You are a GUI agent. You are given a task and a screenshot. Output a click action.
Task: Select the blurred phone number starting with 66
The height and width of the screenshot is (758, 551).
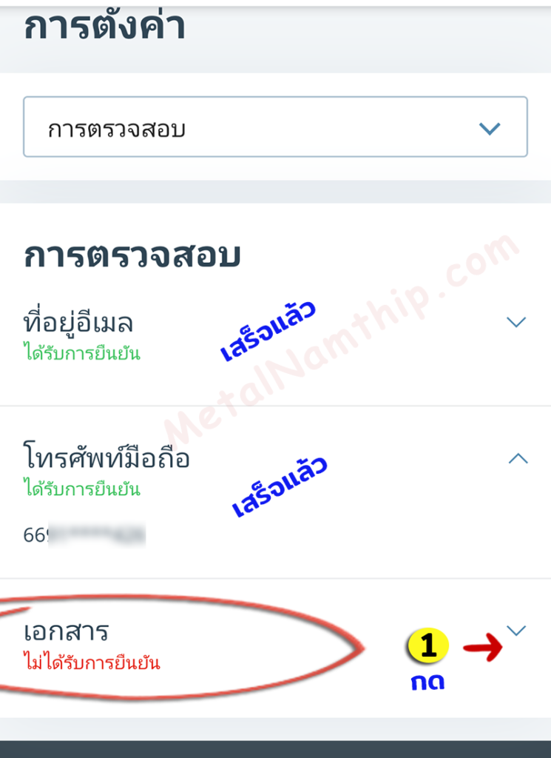84,534
